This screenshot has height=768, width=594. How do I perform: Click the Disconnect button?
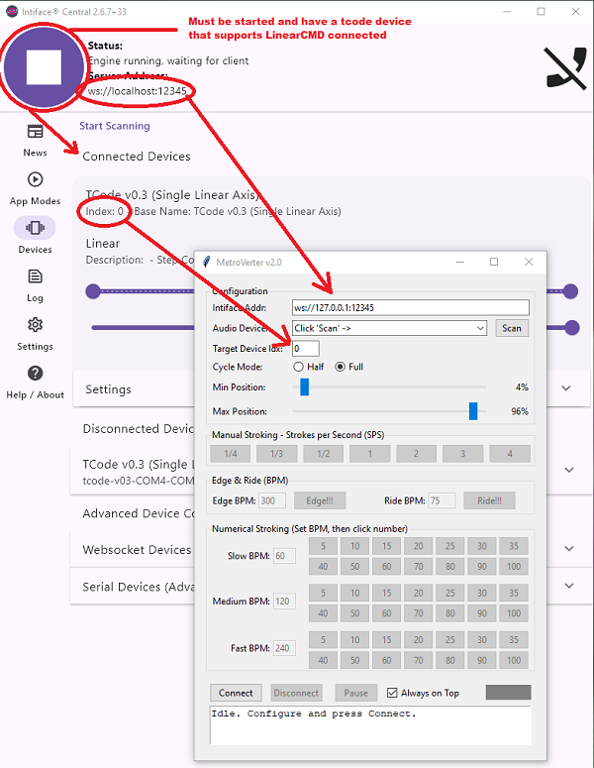297,693
